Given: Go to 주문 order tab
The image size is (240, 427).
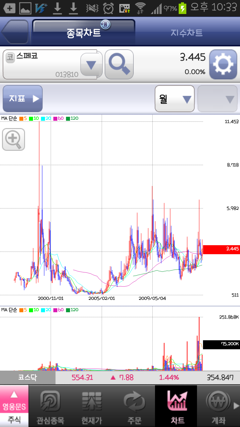Looking at the screenshot, I should (134, 406).
